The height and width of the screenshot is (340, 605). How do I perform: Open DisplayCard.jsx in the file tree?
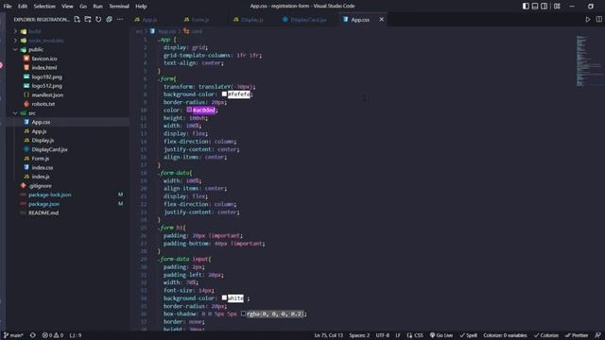[x=49, y=149]
